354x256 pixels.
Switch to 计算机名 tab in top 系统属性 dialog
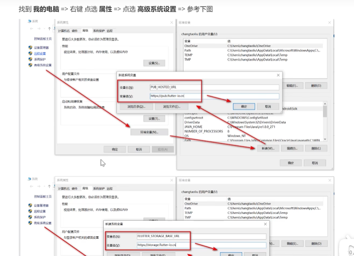click(64, 31)
